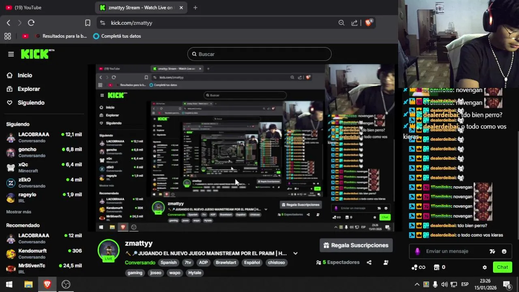The image size is (519, 292).
Task: Open xQc Minecraft channel in sidebar
Action: point(44,167)
